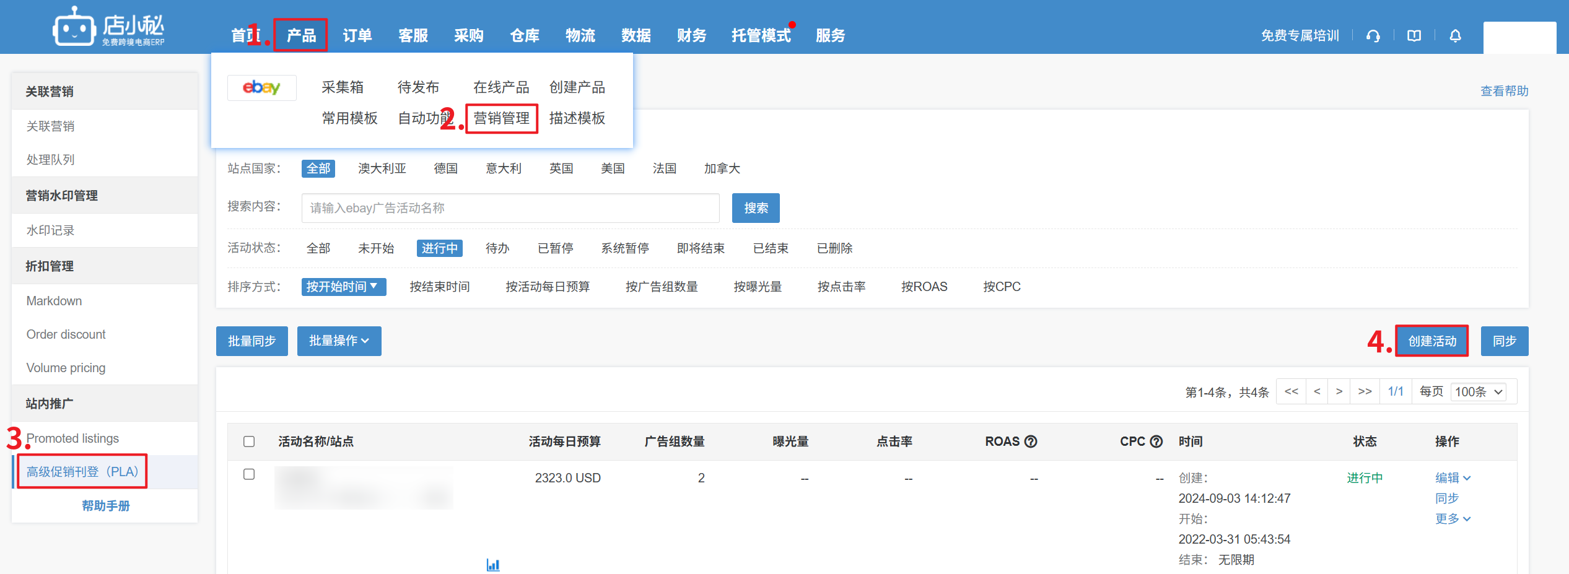Tick the select-all checkbox in table header
Screen dimensions: 1569x574
249,441
